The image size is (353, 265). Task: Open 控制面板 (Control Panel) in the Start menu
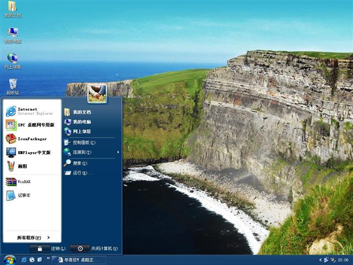coord(83,142)
